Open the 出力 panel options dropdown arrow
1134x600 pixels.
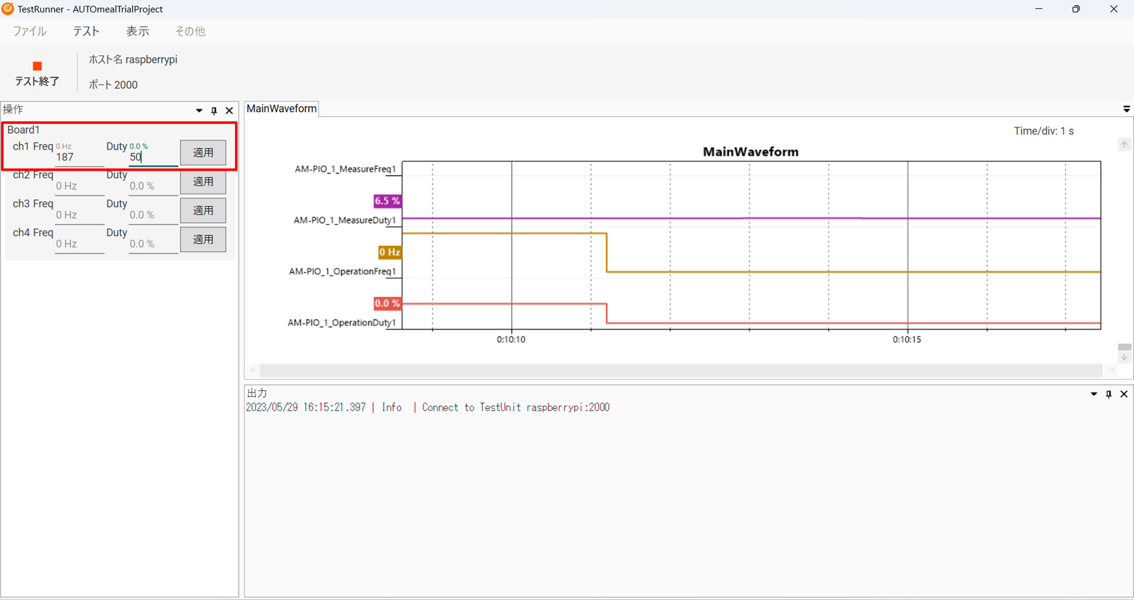click(1094, 394)
